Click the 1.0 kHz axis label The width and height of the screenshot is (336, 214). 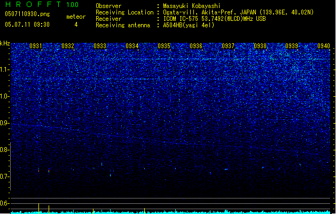coord(4,97)
